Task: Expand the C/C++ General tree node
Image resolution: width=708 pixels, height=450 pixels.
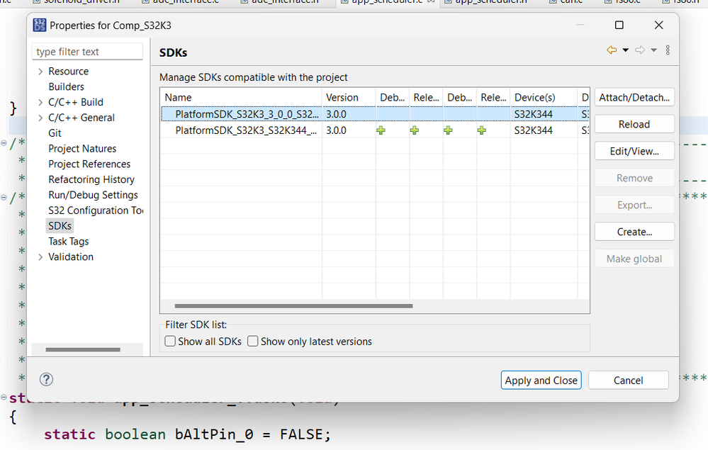Action: pos(40,118)
